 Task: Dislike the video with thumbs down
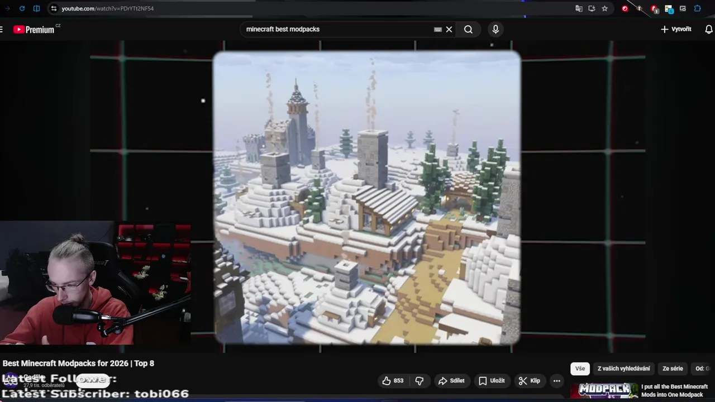420,381
